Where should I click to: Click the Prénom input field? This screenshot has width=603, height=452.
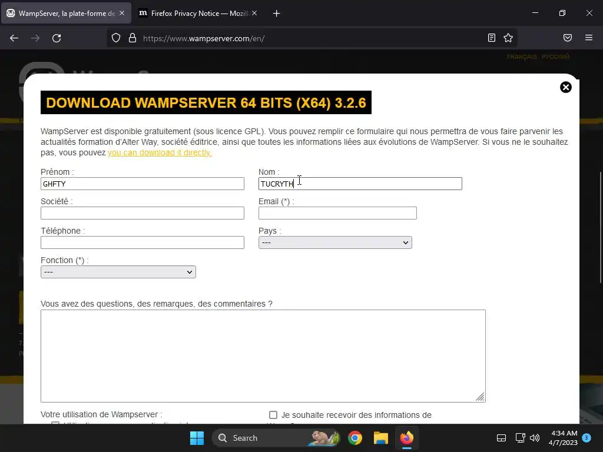143,184
